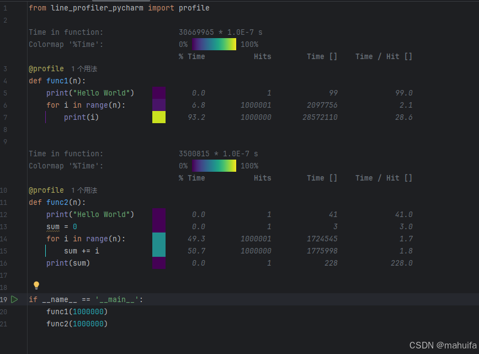Viewport: 479px width, 354px height.
Task: Click line number 19 in the gutter
Action: click(x=3, y=299)
